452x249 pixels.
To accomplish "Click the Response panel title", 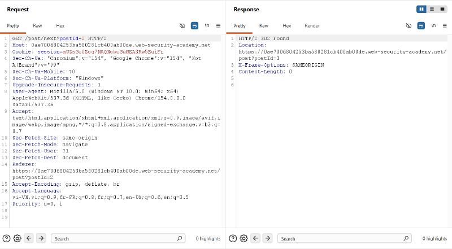I will (x=246, y=10).
